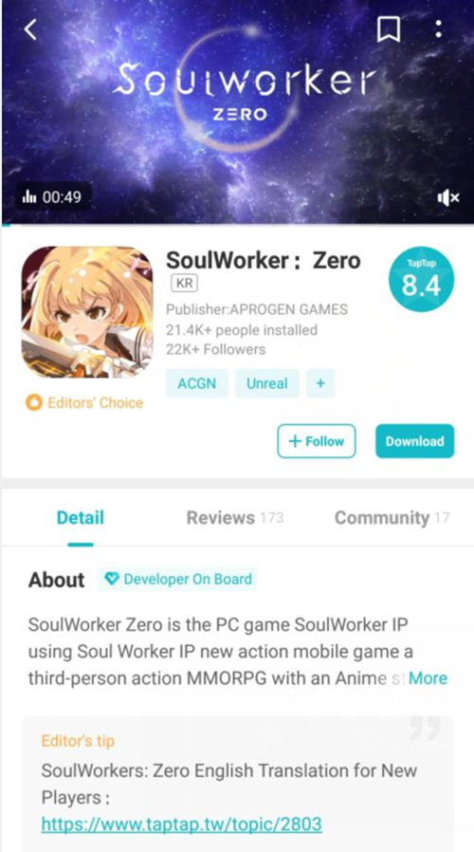The width and height of the screenshot is (474, 852).
Task: Bookmark this game with the bookmark icon
Action: tap(389, 29)
